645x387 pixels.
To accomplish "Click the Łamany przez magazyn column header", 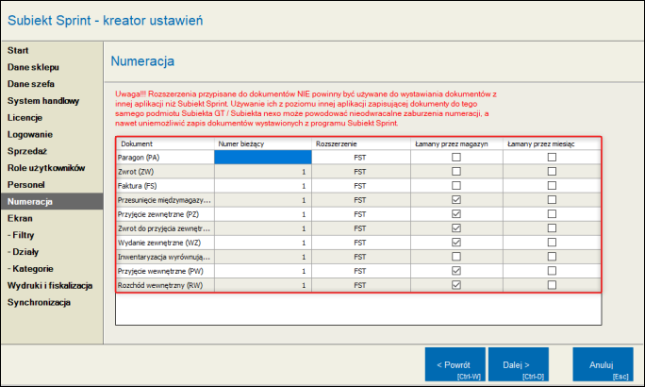I will (456, 143).
